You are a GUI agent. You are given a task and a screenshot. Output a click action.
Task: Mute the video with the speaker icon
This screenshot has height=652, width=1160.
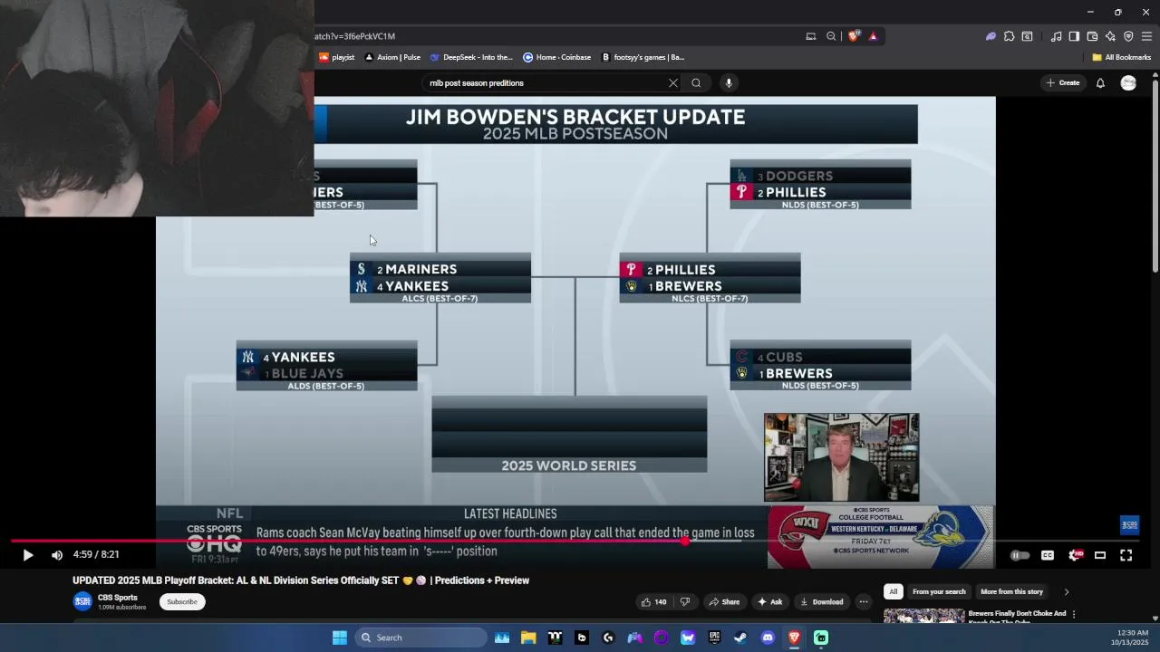[57, 555]
